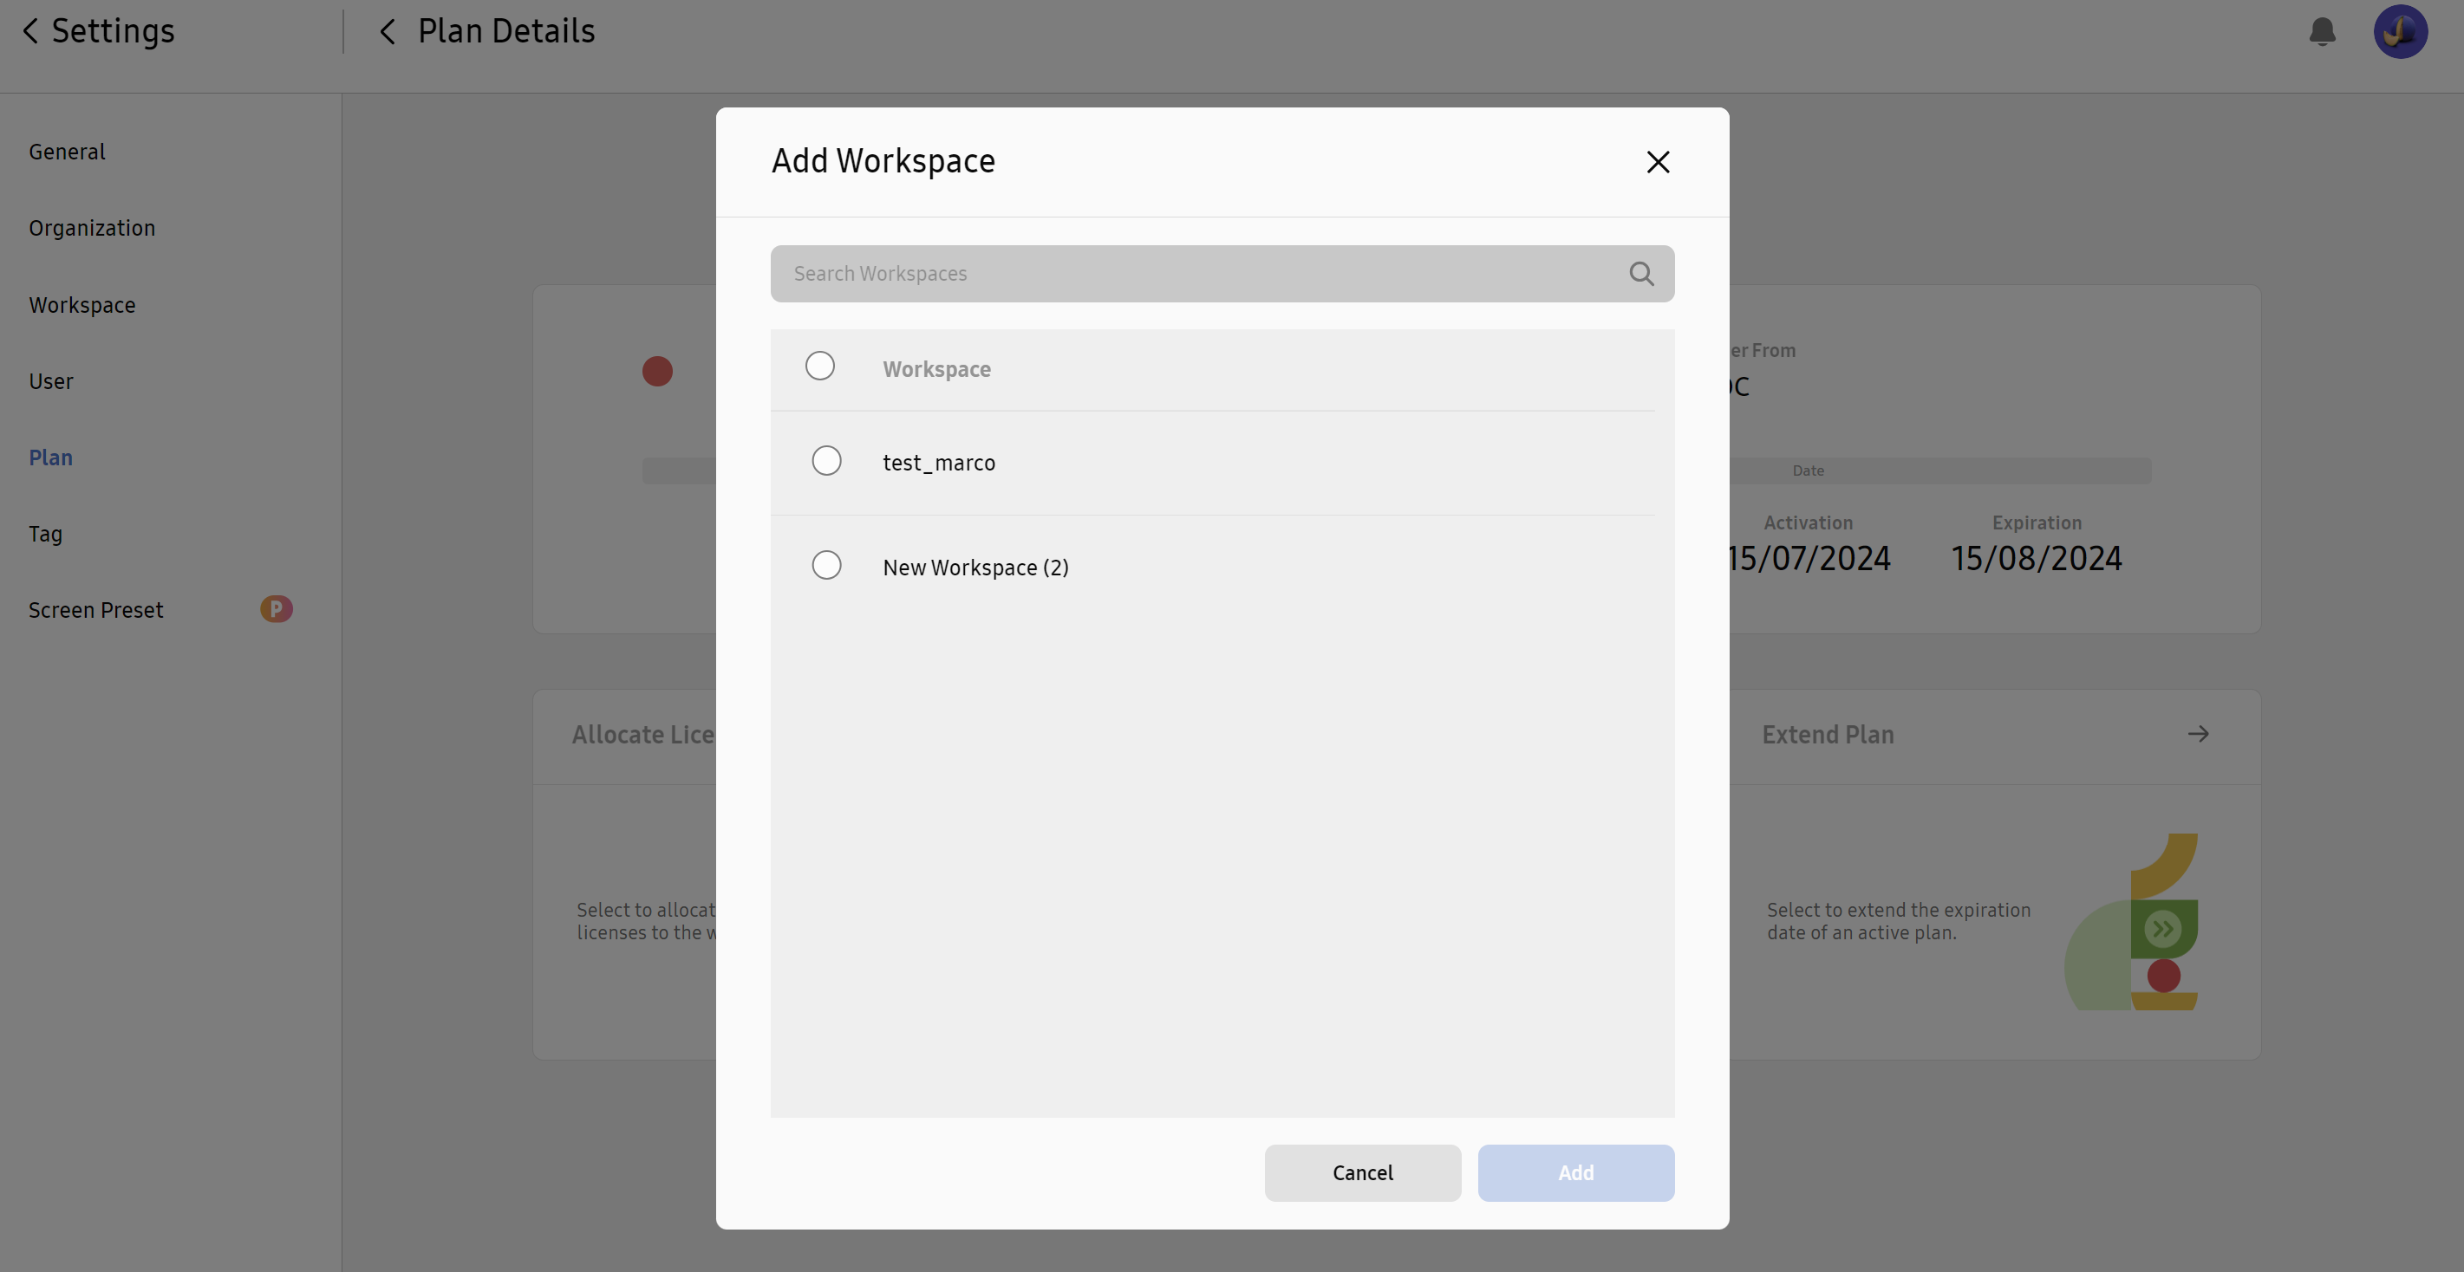Click the Screen Preset premium badge
This screenshot has width=2464, height=1272.
(x=277, y=609)
